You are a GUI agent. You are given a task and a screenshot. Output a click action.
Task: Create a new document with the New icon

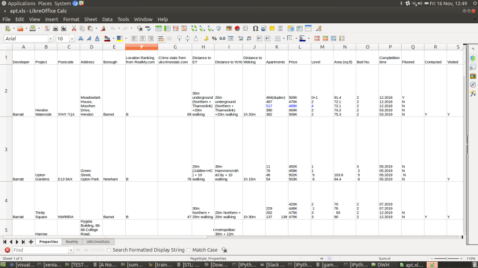pyautogui.click(x=7, y=28)
